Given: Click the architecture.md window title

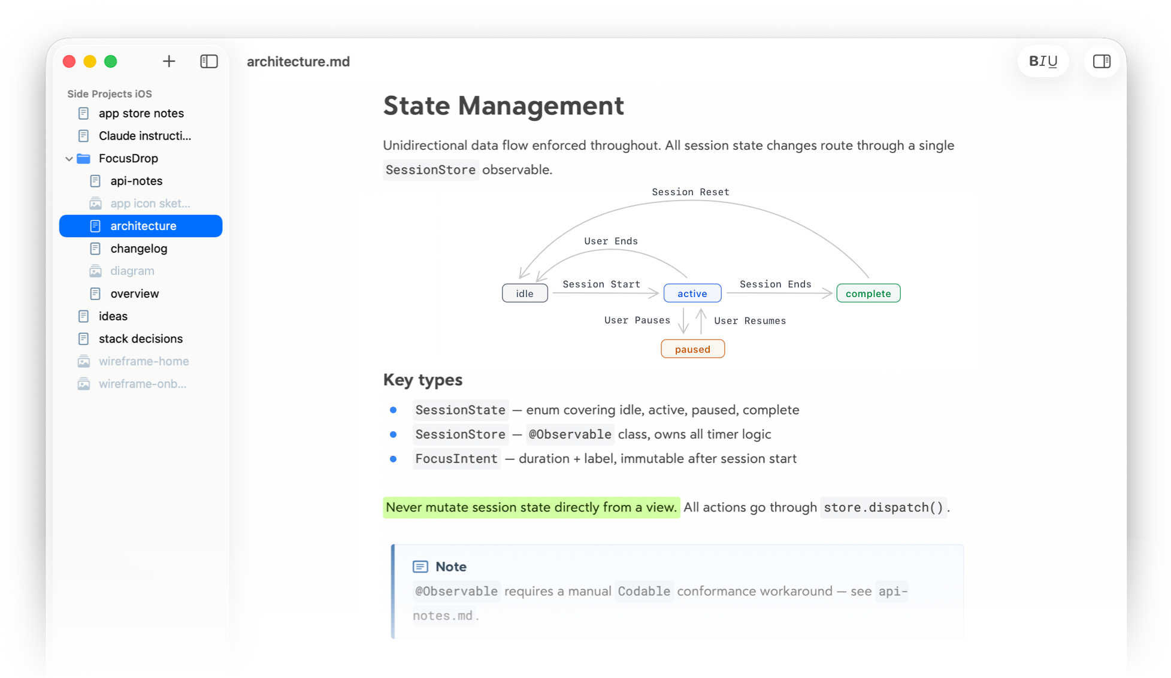Looking at the screenshot, I should point(298,61).
